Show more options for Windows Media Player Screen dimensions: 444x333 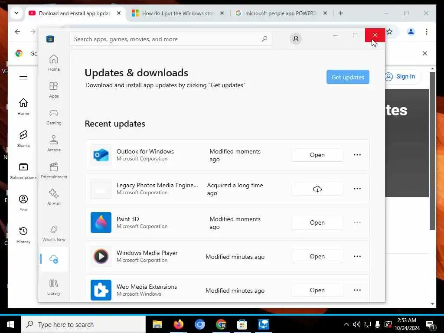tap(357, 256)
